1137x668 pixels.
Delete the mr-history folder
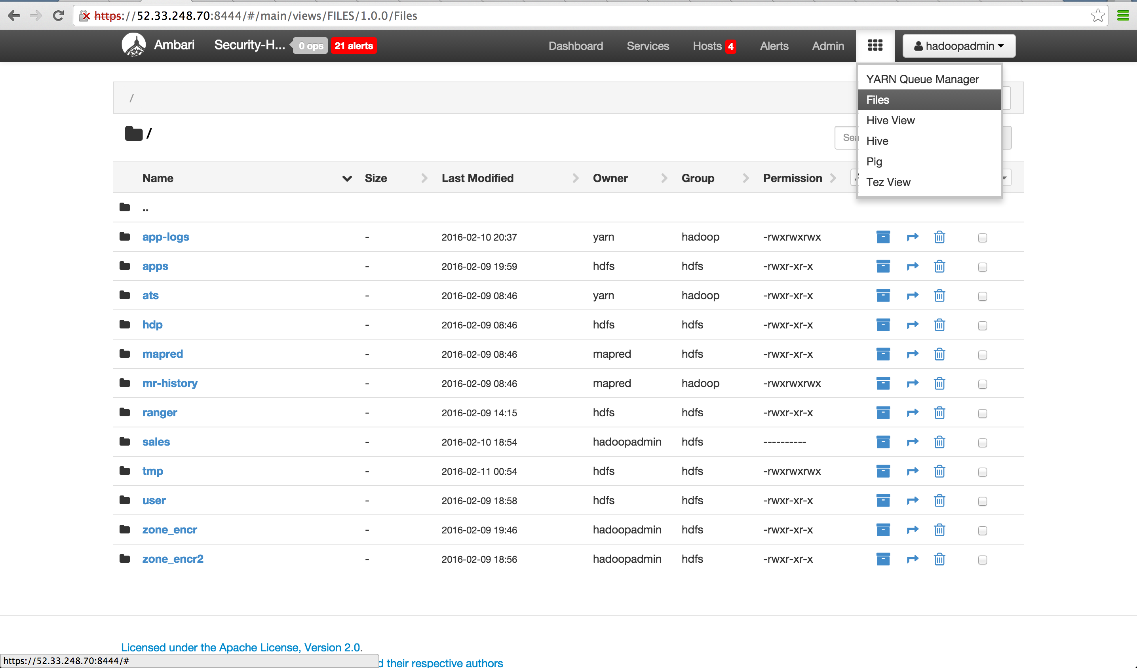939,383
